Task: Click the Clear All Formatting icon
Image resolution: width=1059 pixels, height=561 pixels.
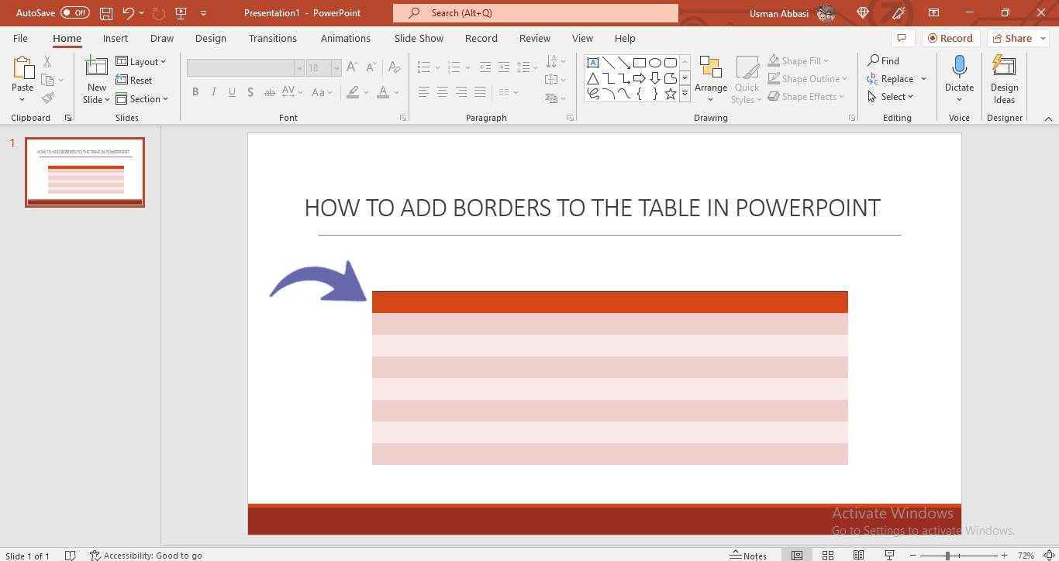Action: (395, 67)
